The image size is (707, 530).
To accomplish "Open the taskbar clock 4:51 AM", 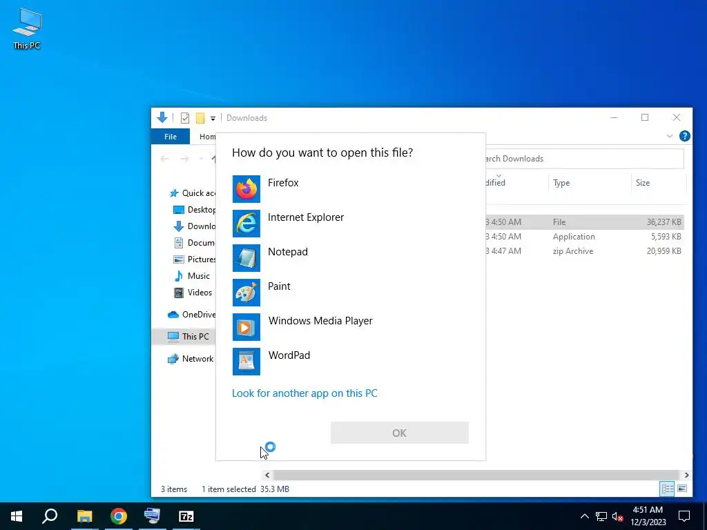I will [648, 516].
